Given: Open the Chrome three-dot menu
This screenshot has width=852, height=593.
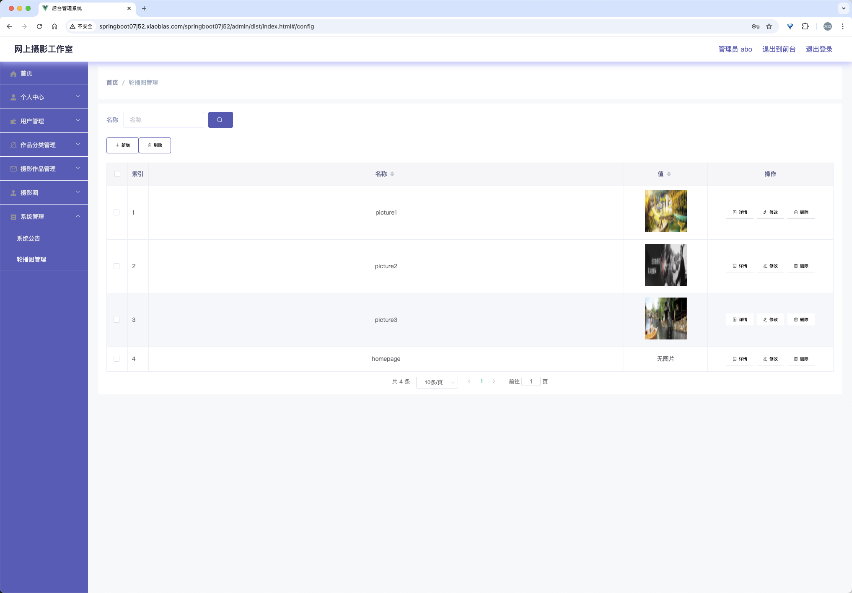Looking at the screenshot, I should coord(843,26).
